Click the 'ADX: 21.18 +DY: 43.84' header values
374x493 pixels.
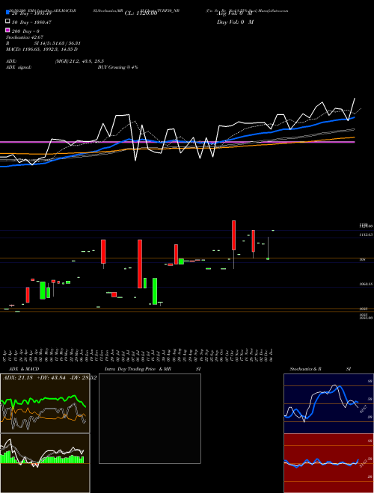34,378
